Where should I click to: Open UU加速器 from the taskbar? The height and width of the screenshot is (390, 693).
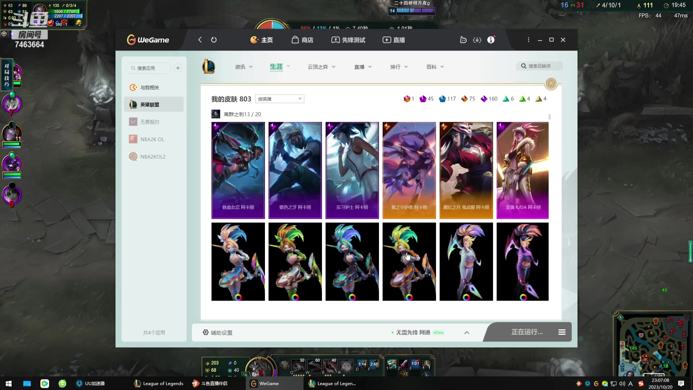tap(90, 383)
